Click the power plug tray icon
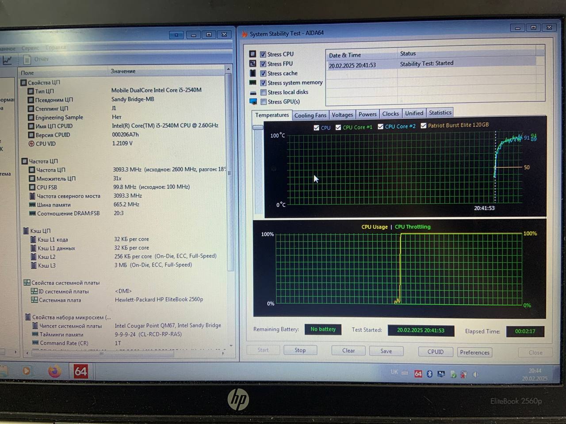This screenshot has width=566, height=424. [x=463, y=375]
